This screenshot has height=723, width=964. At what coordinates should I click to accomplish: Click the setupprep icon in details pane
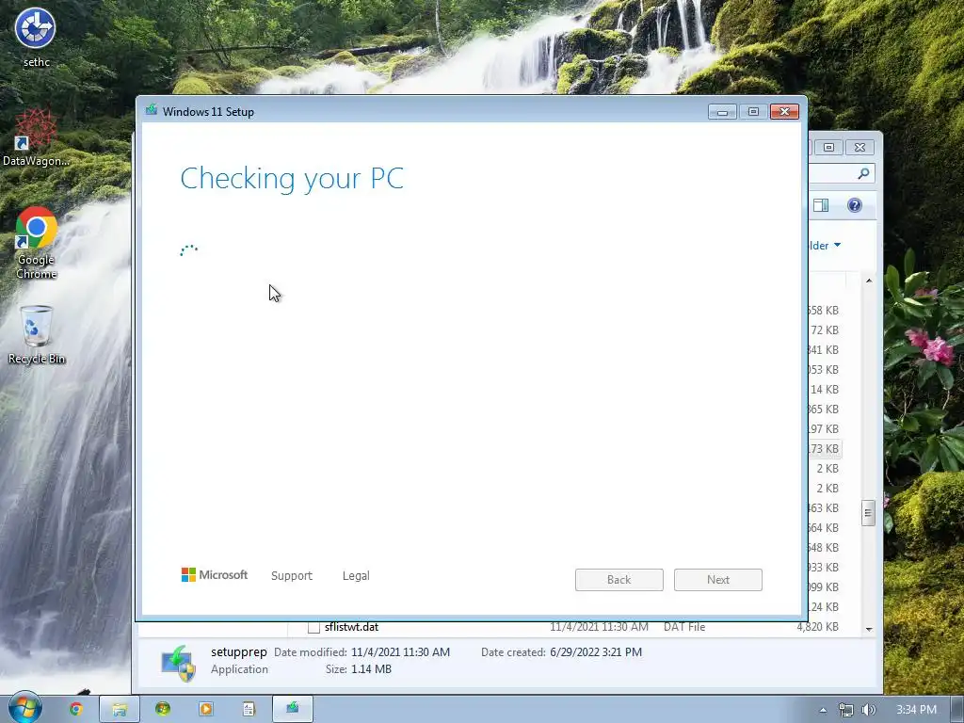click(x=178, y=664)
